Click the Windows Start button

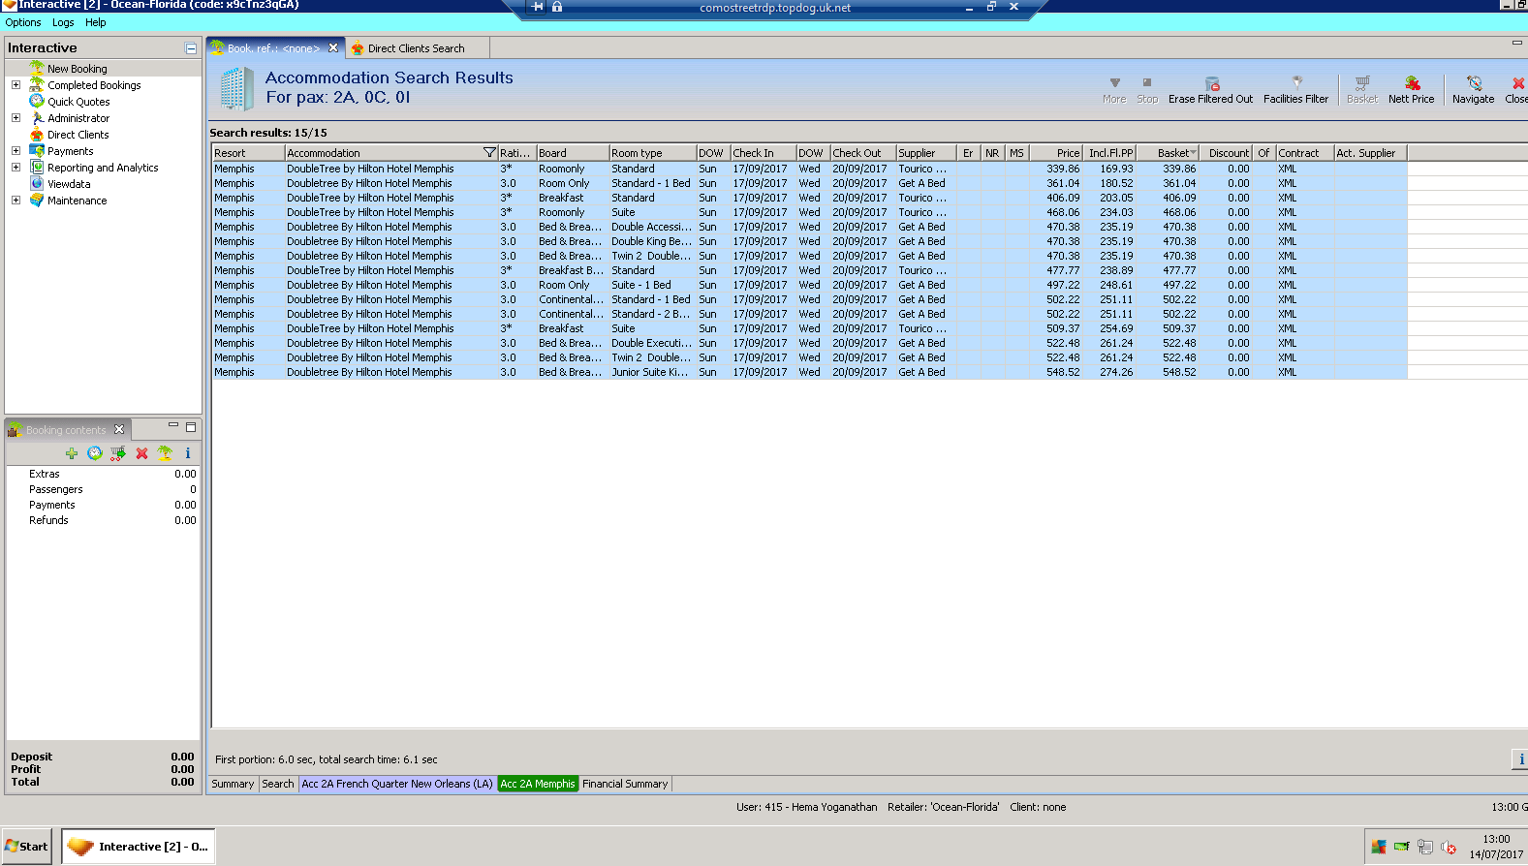point(27,847)
